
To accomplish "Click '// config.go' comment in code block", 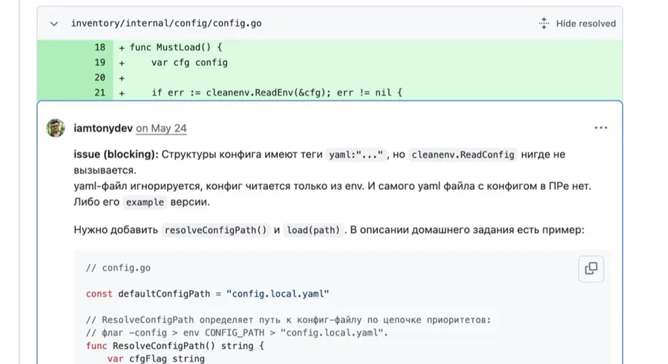I will [118, 268].
